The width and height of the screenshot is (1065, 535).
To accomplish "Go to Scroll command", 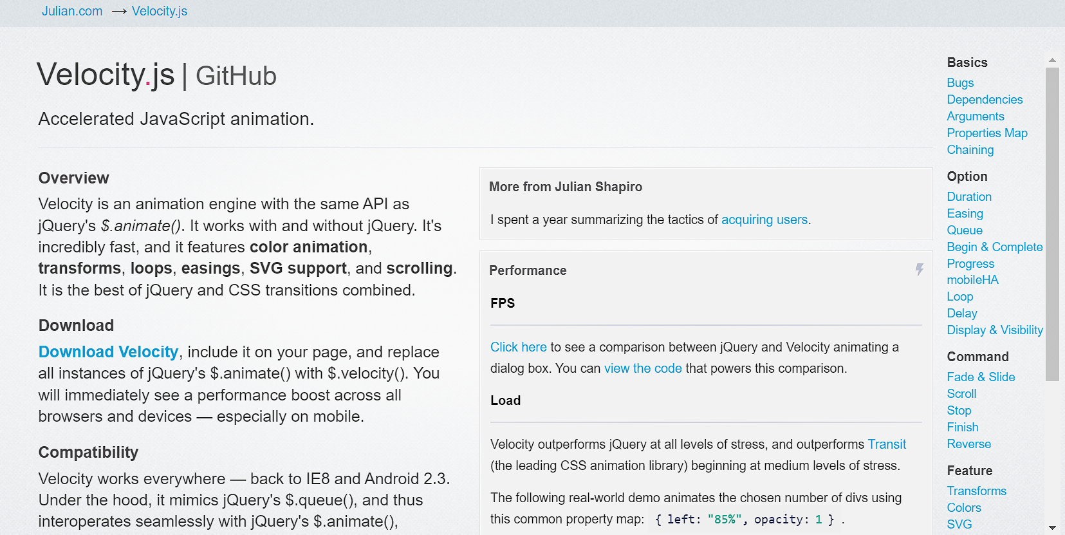I will (x=961, y=393).
